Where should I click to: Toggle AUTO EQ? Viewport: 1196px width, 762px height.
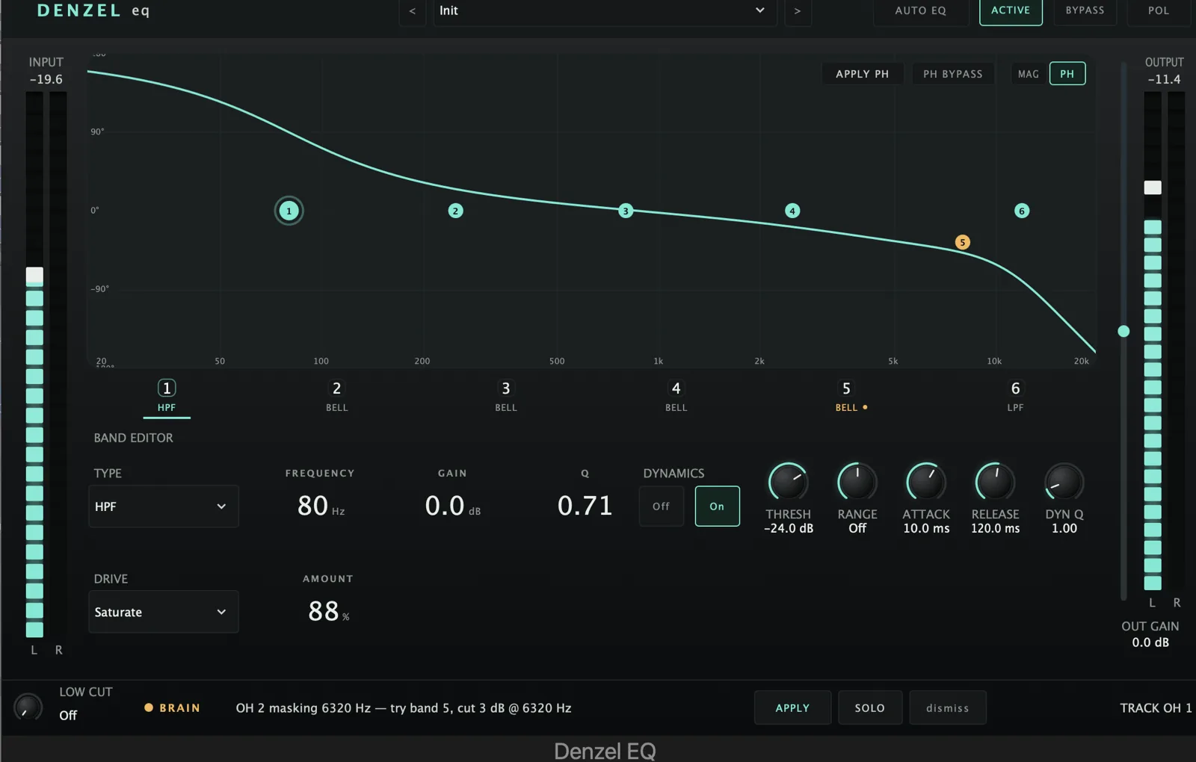[921, 11]
